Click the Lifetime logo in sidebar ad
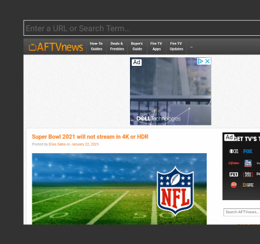This screenshot has height=244, width=260. coord(233,163)
